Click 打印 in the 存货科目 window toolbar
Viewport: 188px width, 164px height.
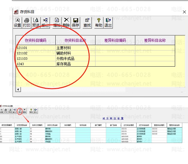click(27, 23)
